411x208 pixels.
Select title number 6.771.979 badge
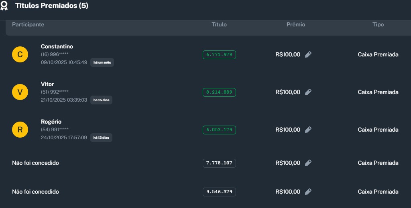219,54
